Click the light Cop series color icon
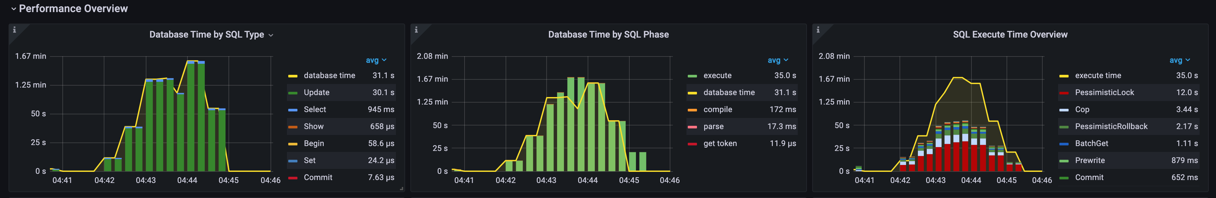The height and width of the screenshot is (198, 1216). coord(1064,110)
